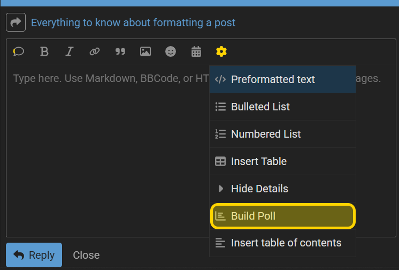The width and height of the screenshot is (399, 270).
Task: Choose Bulleted List option
Action: click(282, 107)
